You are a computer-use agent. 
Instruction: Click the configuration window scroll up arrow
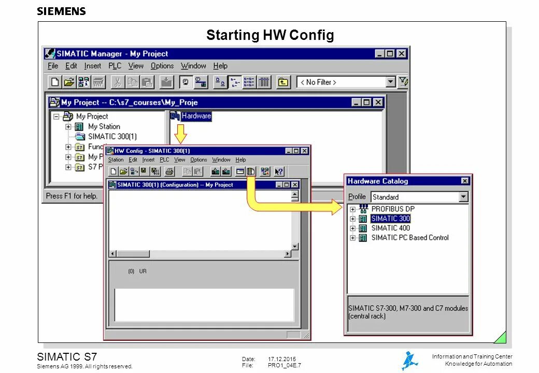(x=294, y=194)
